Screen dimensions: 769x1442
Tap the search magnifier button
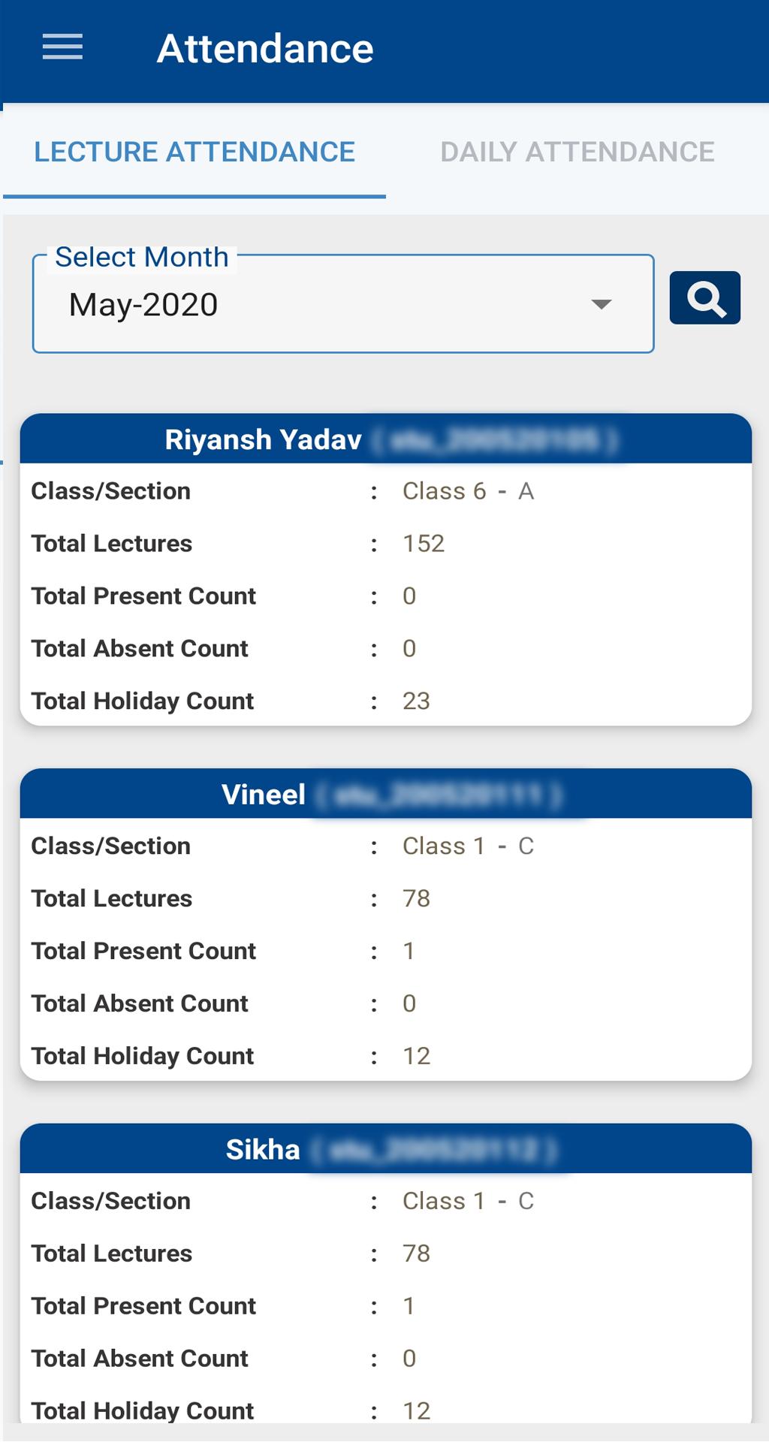coord(704,298)
